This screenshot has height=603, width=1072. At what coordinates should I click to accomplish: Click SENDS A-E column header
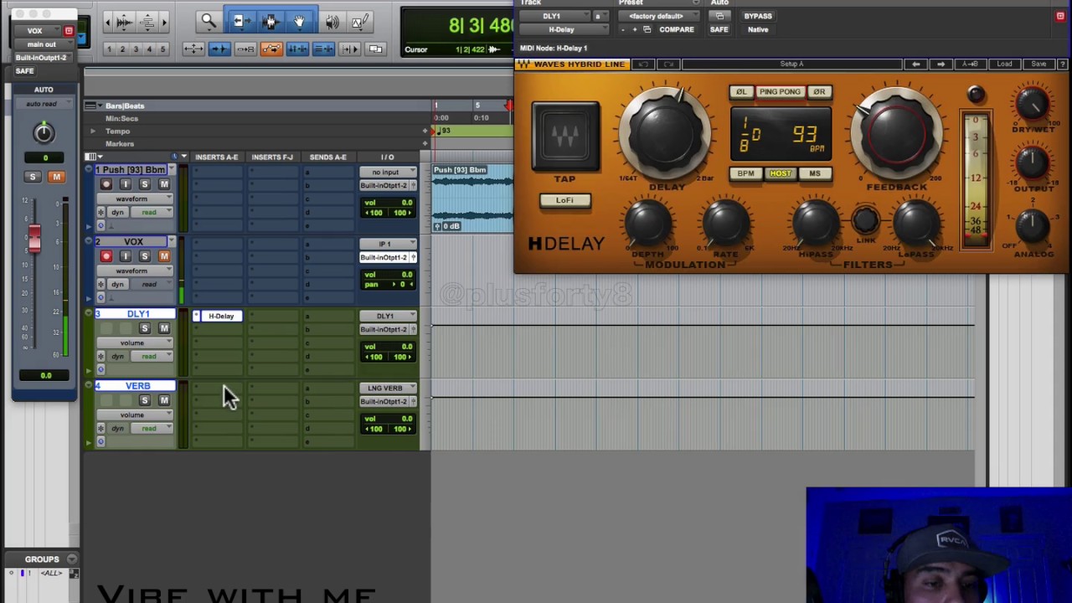(327, 157)
